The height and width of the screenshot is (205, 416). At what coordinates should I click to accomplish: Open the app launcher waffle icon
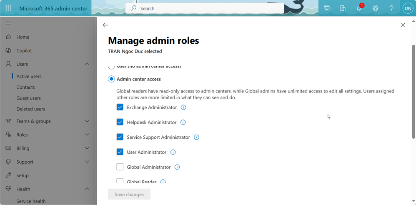[8, 8]
